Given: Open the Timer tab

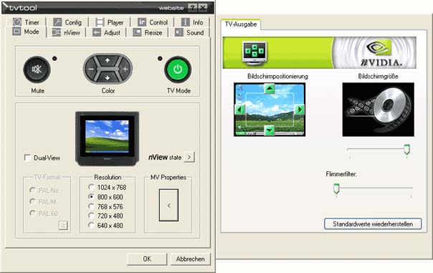Looking at the screenshot, I should pos(26,22).
